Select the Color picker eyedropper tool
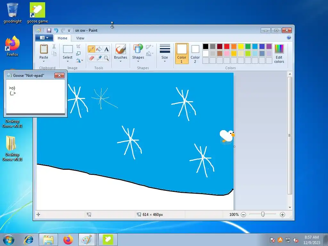Viewport: 328px width, 246px height. point(99,58)
